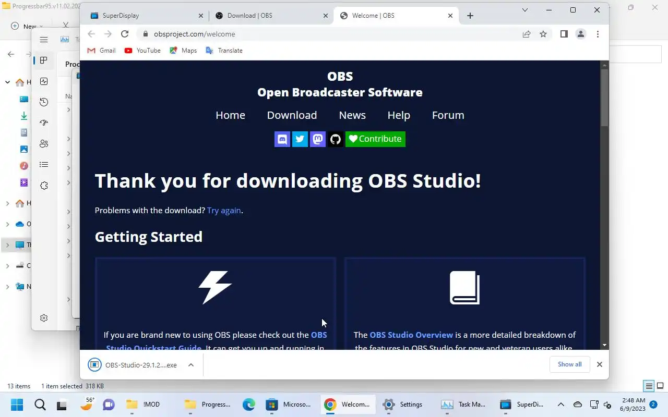668x417 pixels.
Task: Reload the OBS welcome page
Action: click(125, 34)
